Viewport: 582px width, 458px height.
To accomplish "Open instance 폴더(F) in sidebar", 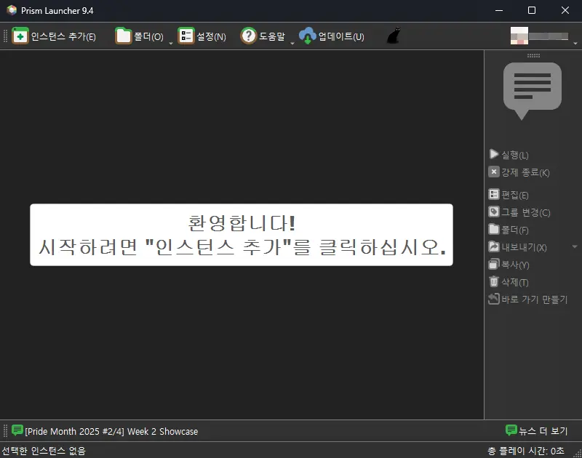I will [x=509, y=230].
